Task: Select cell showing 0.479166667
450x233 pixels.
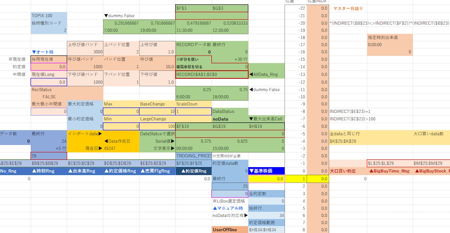Action: coord(193,23)
